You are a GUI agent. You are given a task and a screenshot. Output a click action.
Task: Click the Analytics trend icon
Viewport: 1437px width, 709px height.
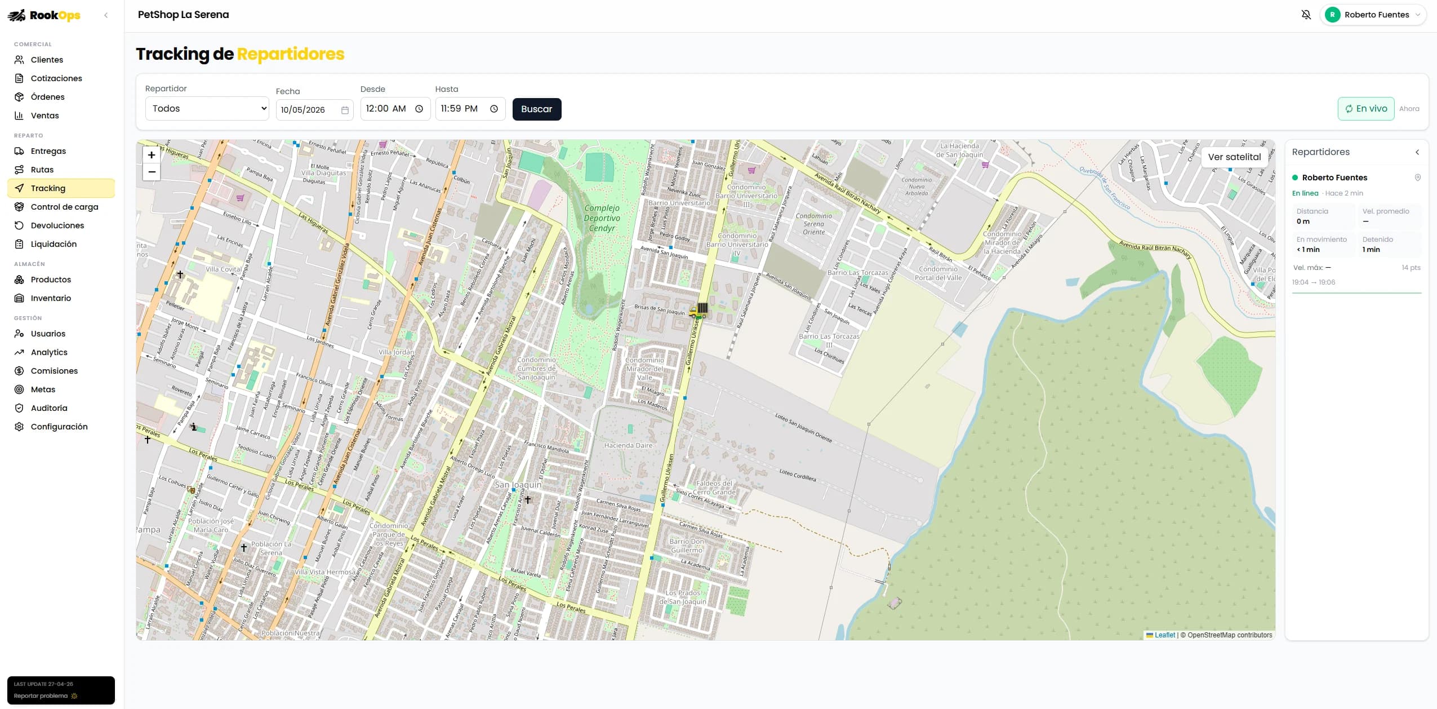(19, 352)
